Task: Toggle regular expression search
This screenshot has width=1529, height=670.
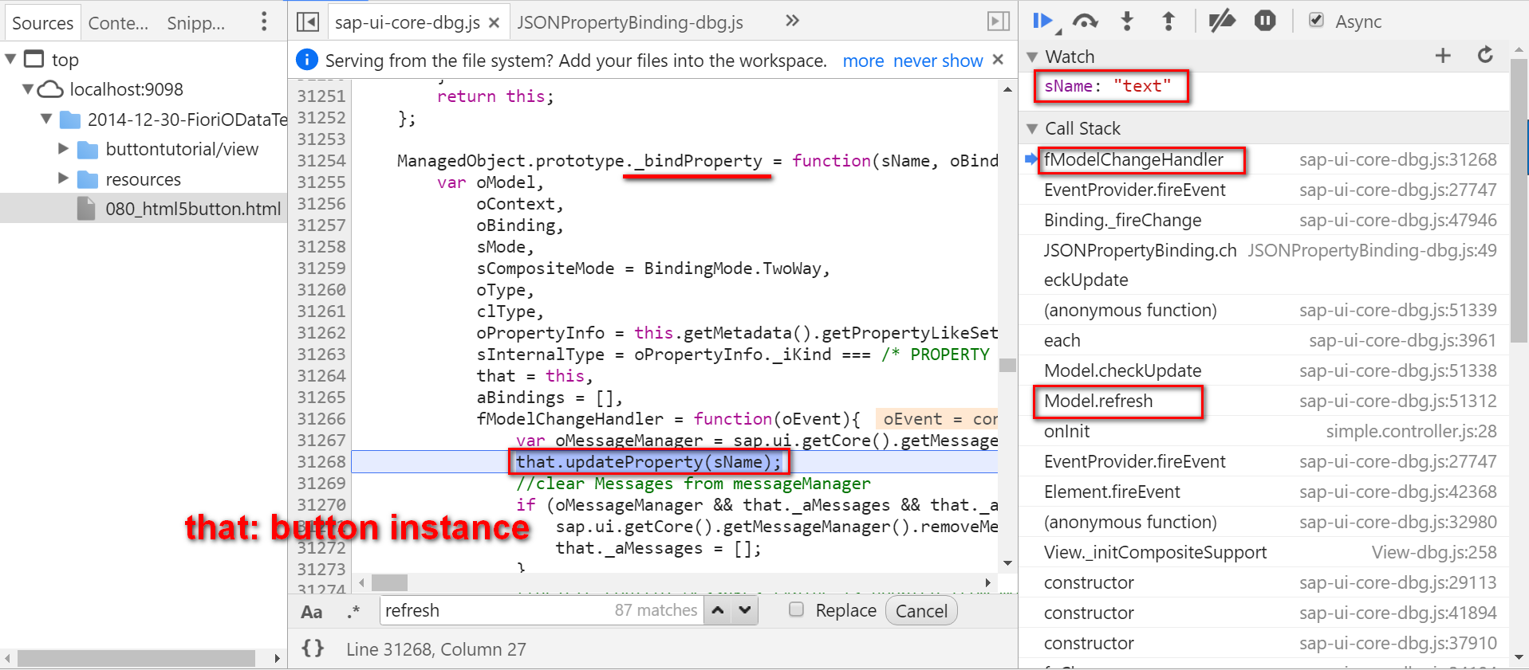Action: (x=353, y=611)
